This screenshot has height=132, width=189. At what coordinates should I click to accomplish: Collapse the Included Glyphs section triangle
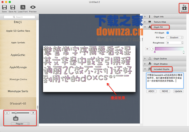(145, 69)
